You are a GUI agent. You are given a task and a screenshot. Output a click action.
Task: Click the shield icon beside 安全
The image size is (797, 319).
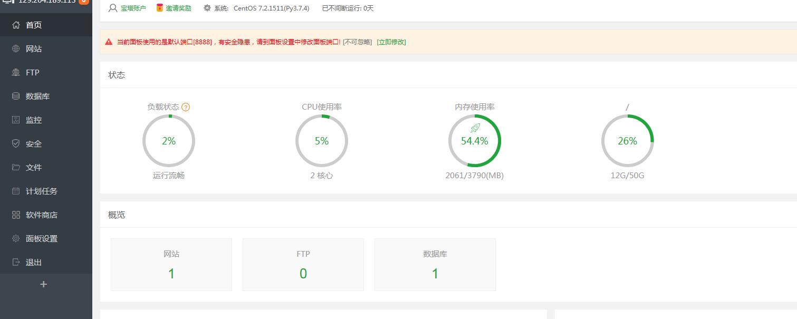[16, 143]
